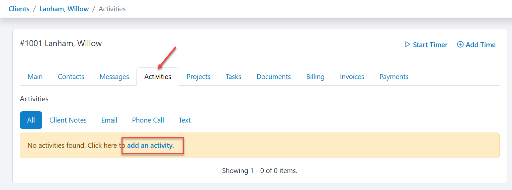Screen dimensions: 512x190
Task: Go to the Payments tab
Action: coord(394,77)
